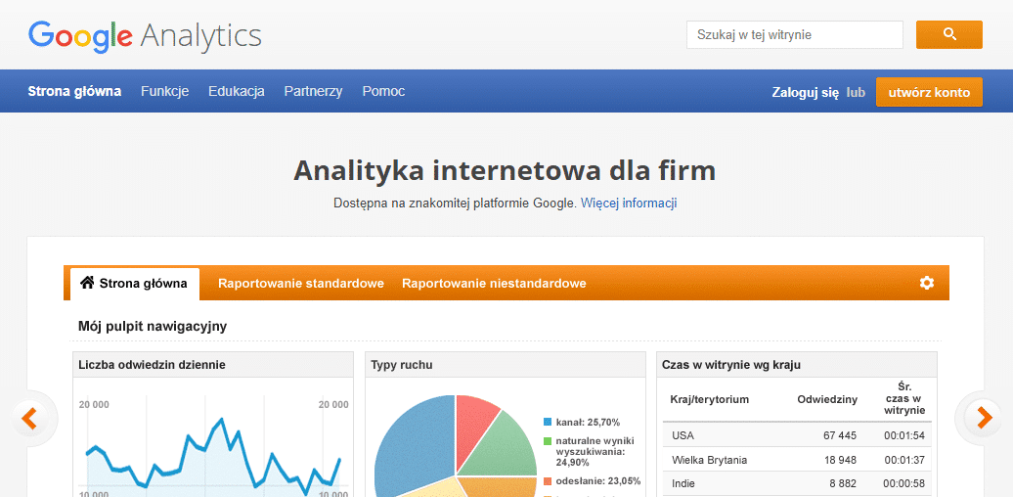Click the Śr. czas w witrynie header
This screenshot has height=497, width=1013.
click(x=904, y=398)
